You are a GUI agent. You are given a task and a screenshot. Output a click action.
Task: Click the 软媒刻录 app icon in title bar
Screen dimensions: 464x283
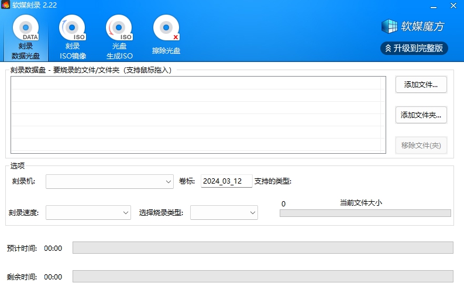coord(6,5)
